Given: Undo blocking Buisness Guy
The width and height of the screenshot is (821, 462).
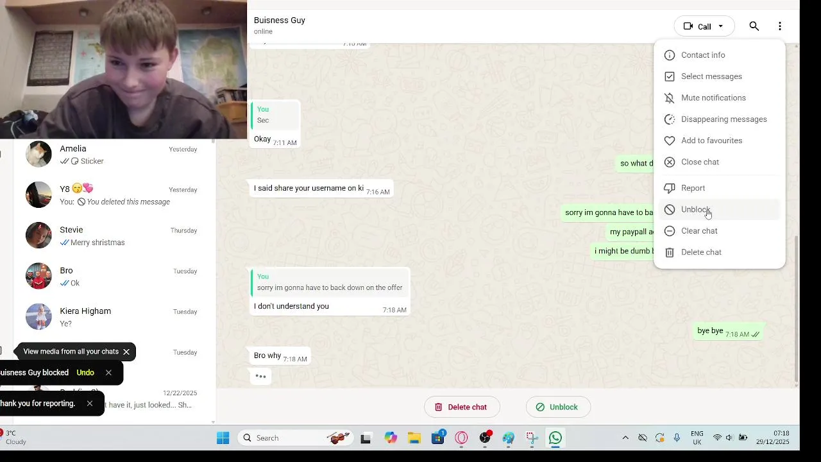Looking at the screenshot, I should pos(85,372).
